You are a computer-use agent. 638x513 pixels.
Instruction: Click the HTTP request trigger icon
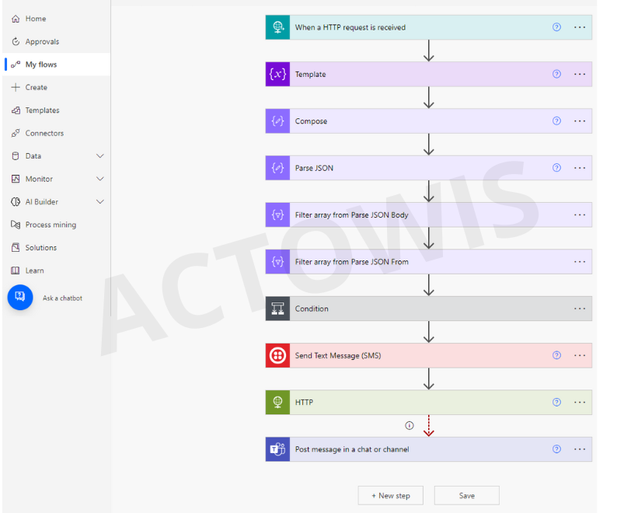[277, 27]
